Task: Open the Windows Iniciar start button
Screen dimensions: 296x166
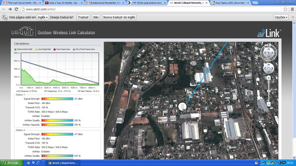Action: [x=11, y=163]
